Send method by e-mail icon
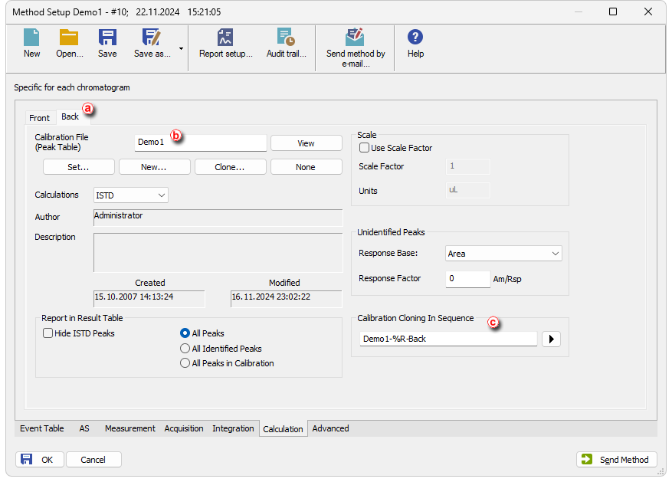The height and width of the screenshot is (482, 672). click(355, 38)
